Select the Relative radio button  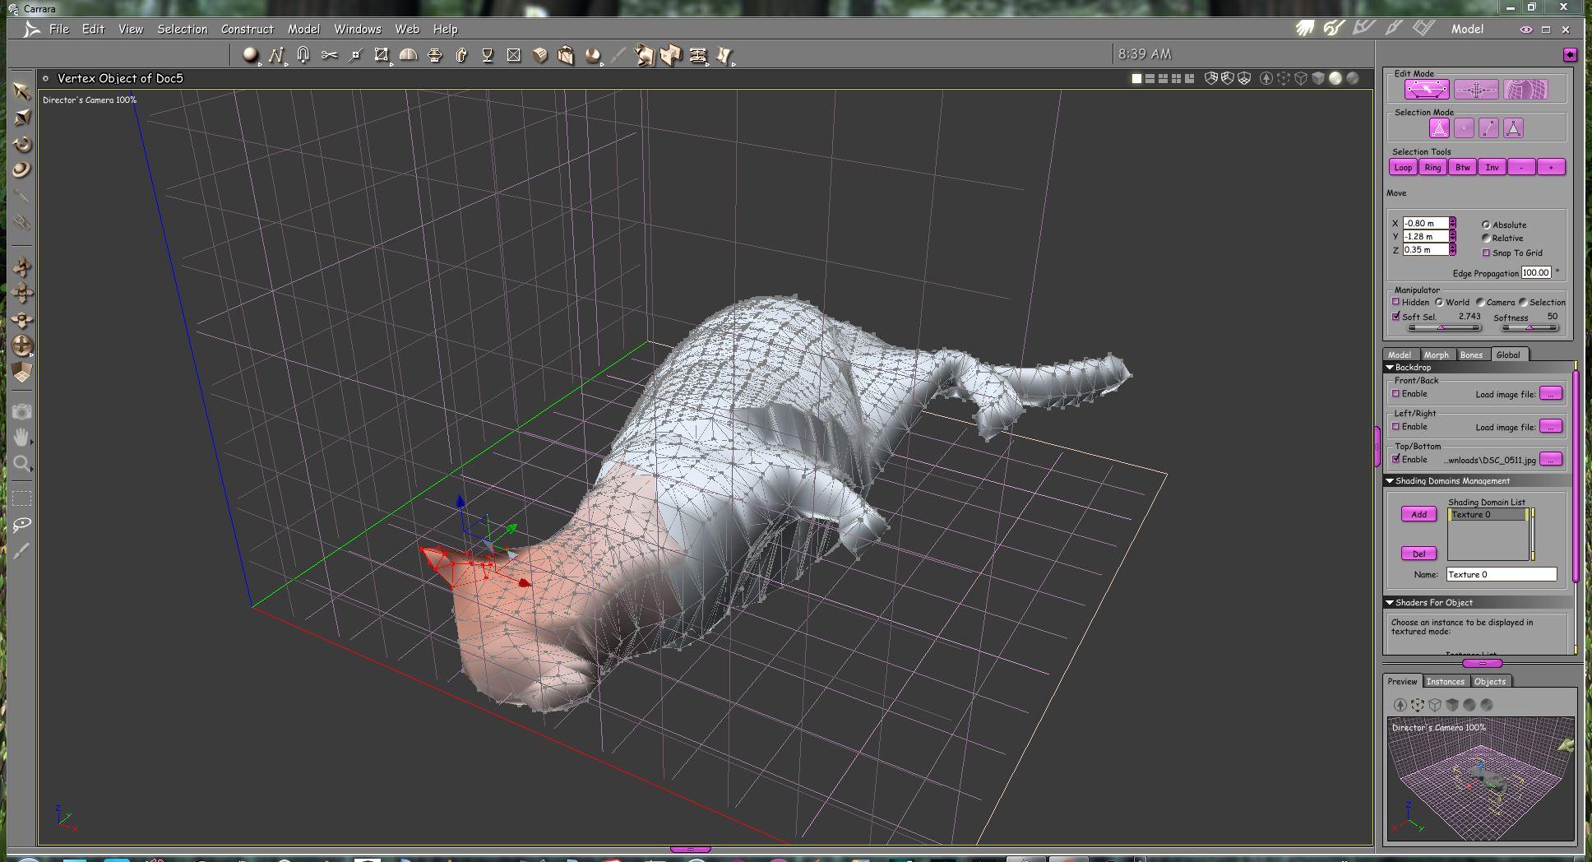[1486, 238]
